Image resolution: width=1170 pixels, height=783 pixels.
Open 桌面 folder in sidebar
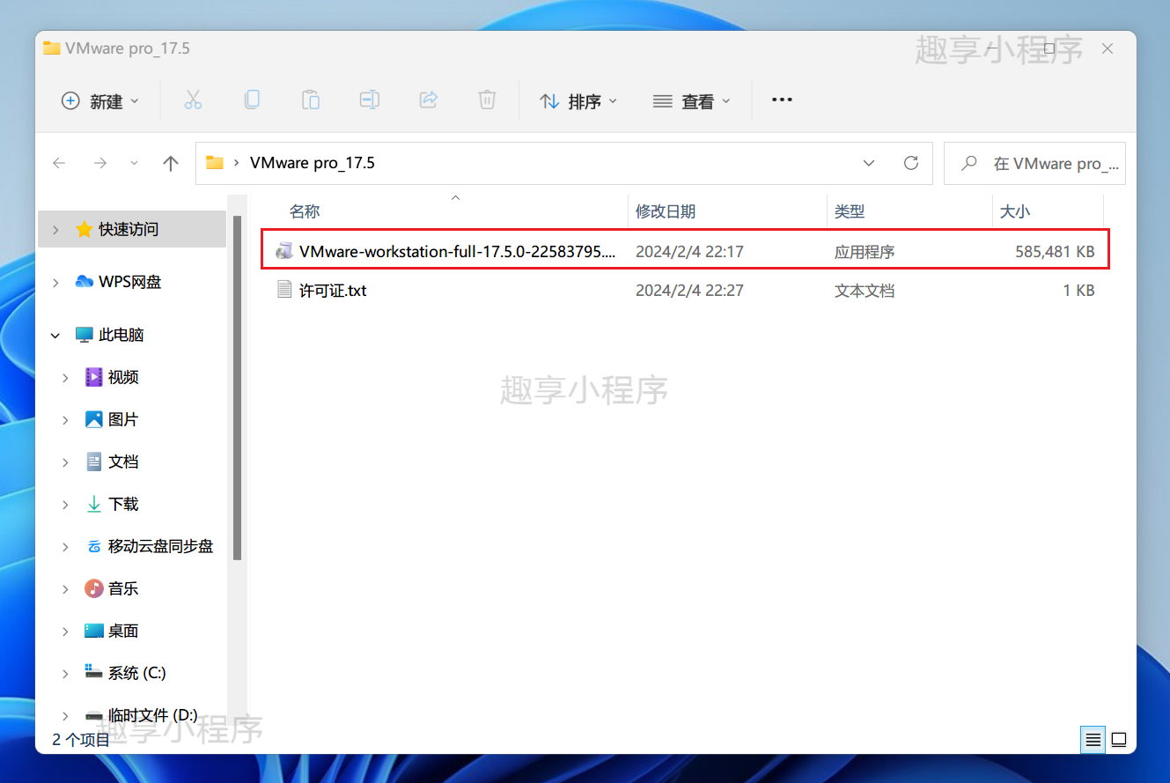point(123,631)
